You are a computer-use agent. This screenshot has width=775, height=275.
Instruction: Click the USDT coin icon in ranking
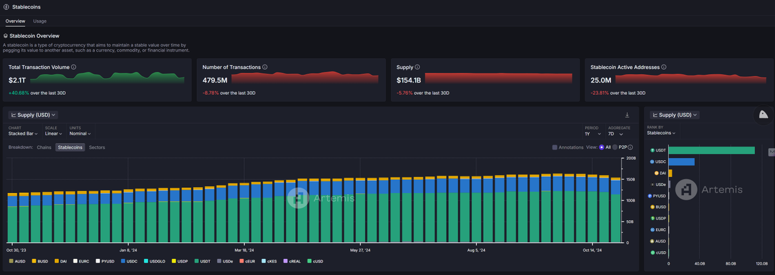click(x=652, y=150)
